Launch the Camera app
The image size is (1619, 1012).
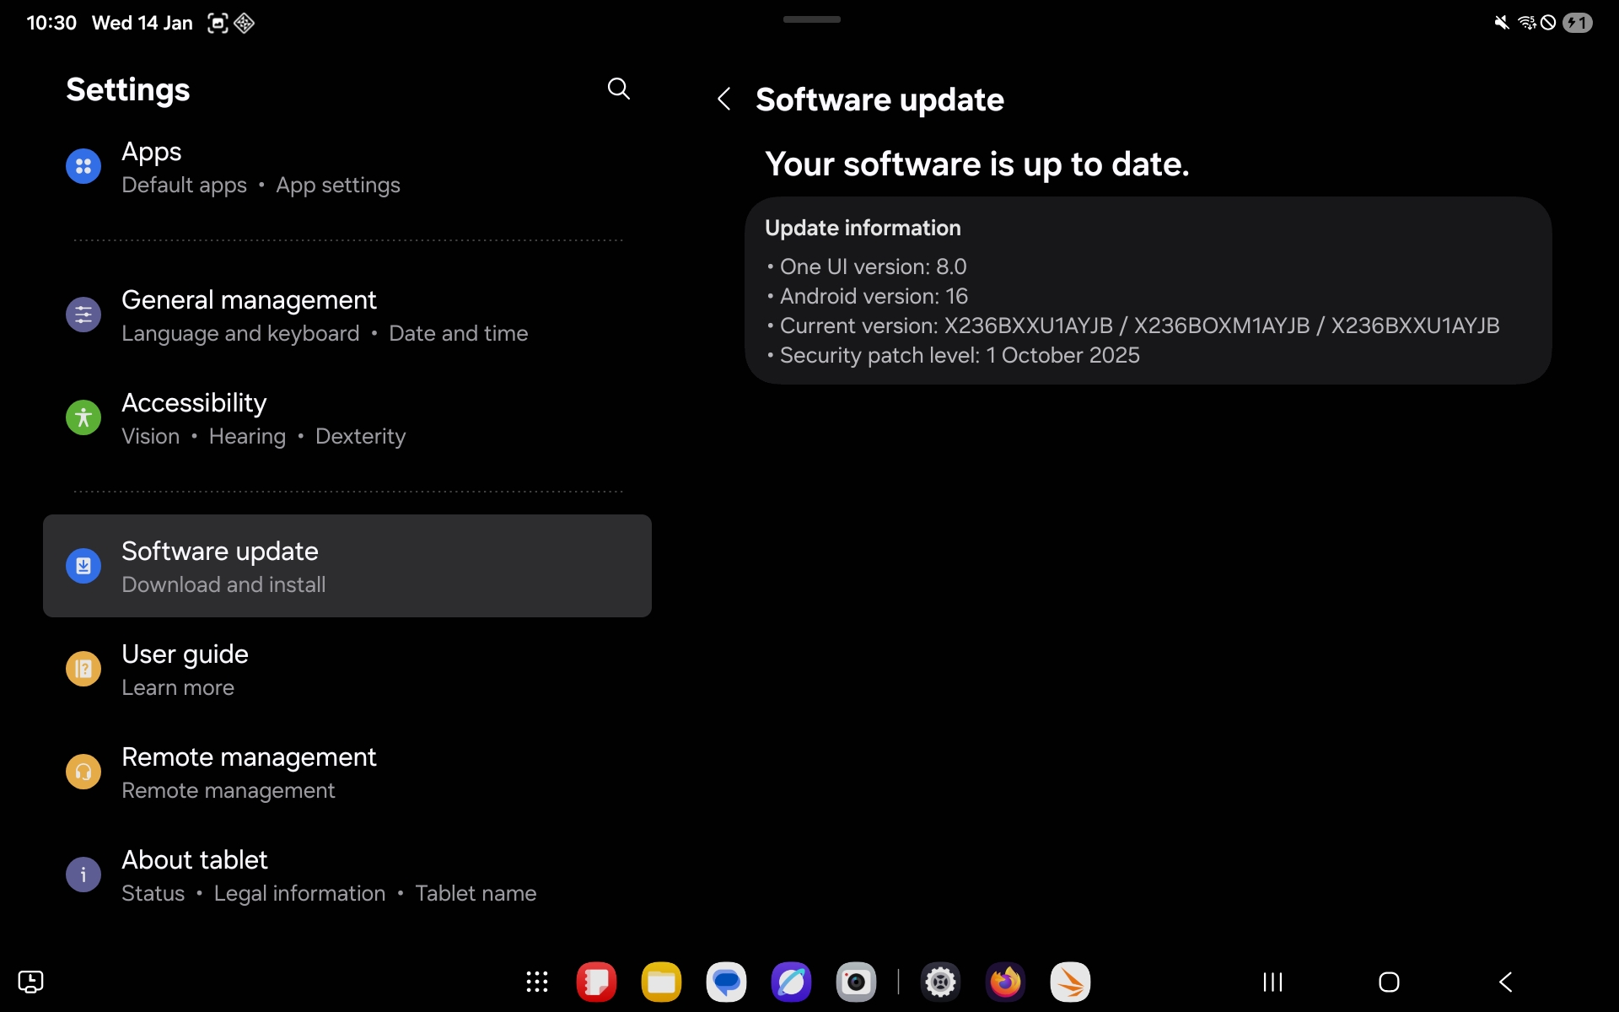pos(857,982)
